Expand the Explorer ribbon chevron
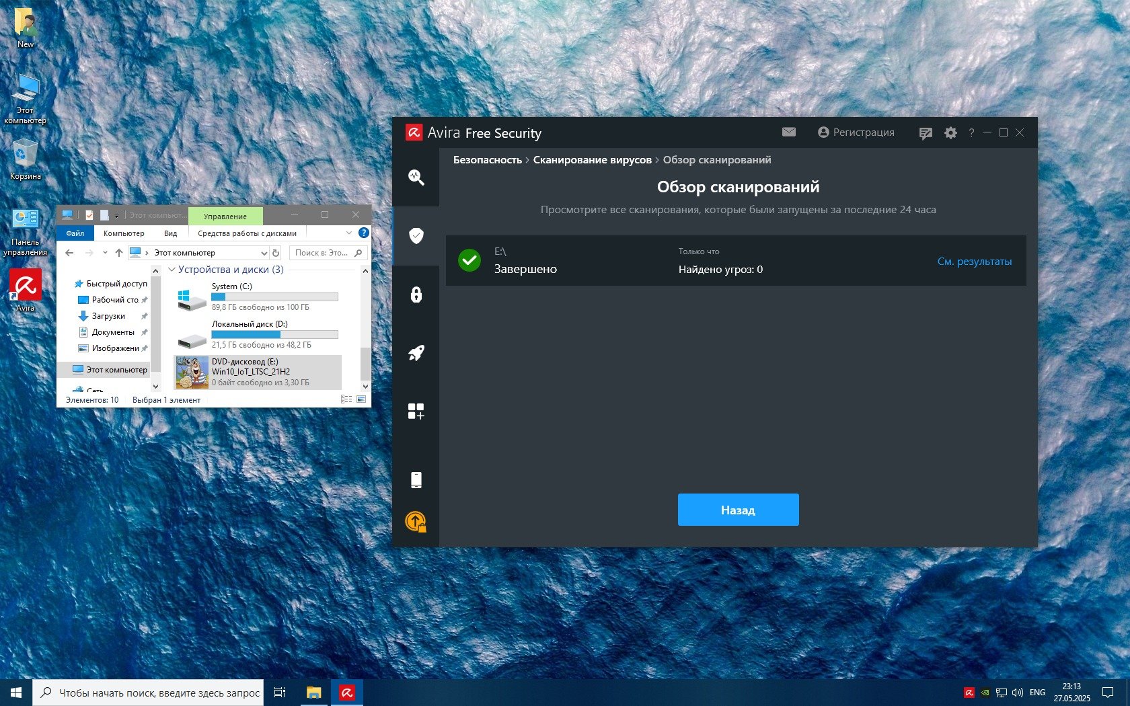The image size is (1130, 706). point(348,233)
